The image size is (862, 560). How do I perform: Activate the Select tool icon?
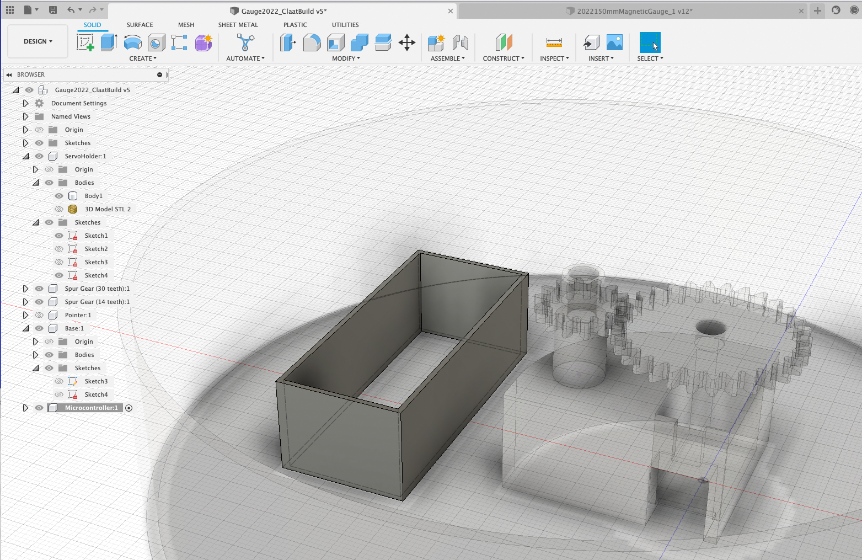(650, 42)
